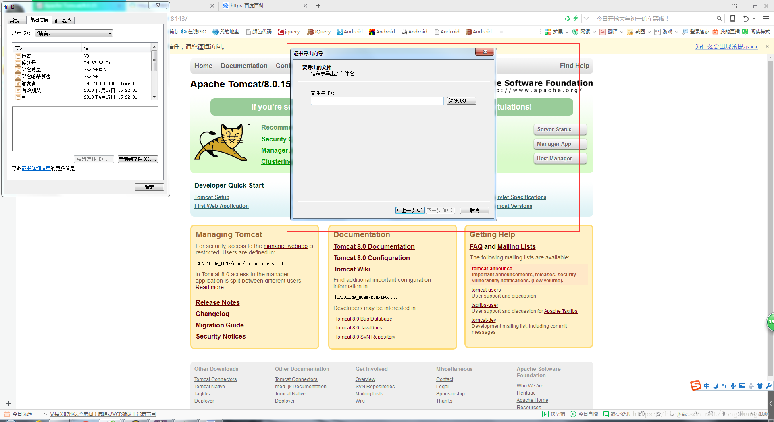Click 上一步 back button in wizard
This screenshot has height=422, width=774.
point(410,210)
